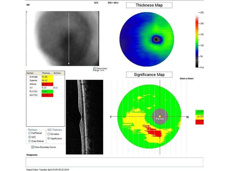This screenshot has height=171, width=228.
Task: Click the green p>5% legend swatch
Action: (199, 112)
